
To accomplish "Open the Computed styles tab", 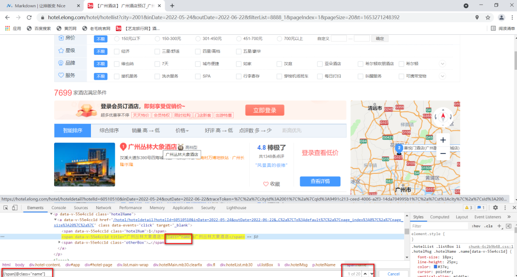I will point(439,217).
